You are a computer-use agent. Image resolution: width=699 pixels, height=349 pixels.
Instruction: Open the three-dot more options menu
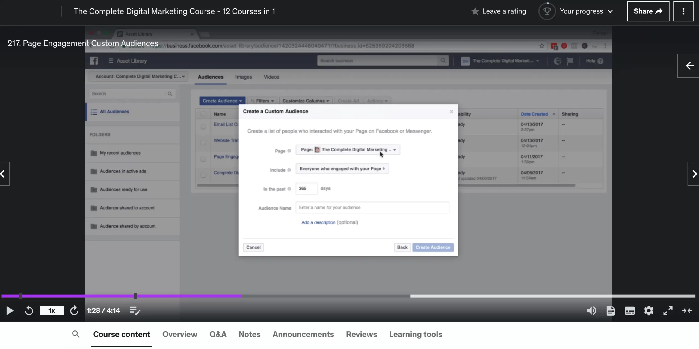pos(683,11)
